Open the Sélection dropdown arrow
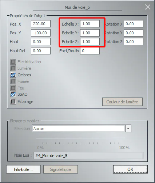This screenshot has height=183, width=155. coord(128,129)
